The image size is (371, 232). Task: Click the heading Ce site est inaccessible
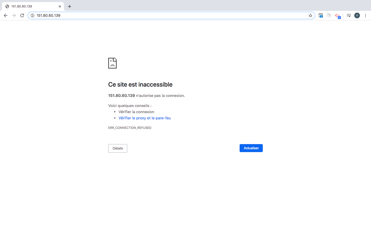pos(140,85)
